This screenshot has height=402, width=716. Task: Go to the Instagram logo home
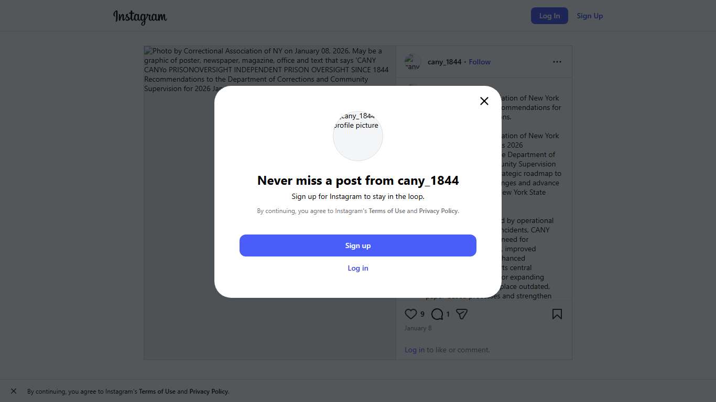(x=140, y=17)
